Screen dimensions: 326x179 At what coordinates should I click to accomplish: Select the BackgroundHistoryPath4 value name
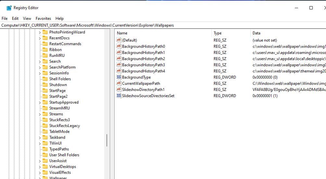point(144,71)
